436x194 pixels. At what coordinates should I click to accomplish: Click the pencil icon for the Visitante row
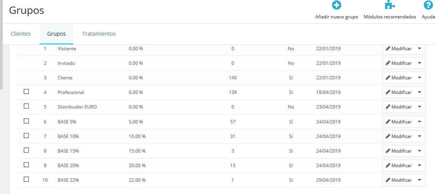coord(388,48)
